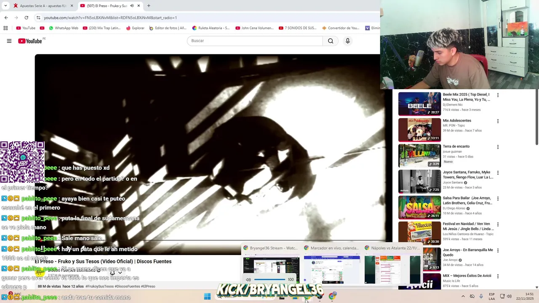This screenshot has width=539, height=303.
Task: Open more options for Terra de encanto
Action: coord(498,147)
